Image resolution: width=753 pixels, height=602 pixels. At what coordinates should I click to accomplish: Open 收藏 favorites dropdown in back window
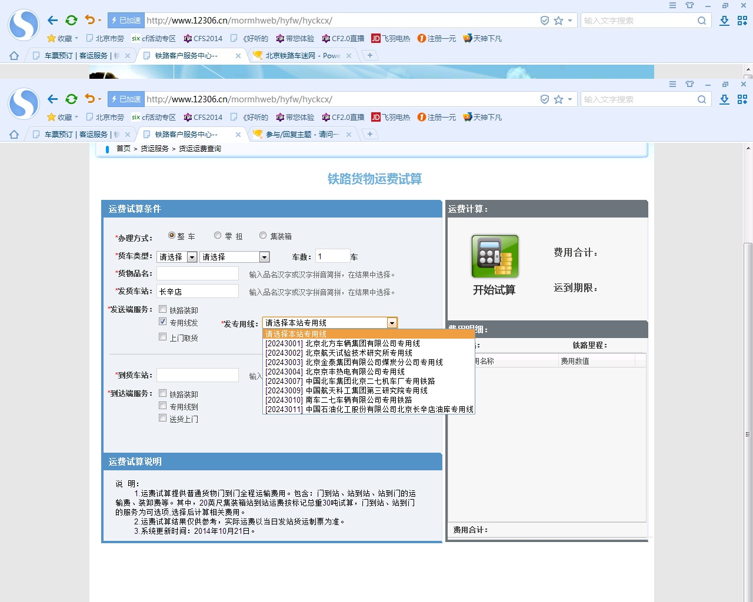click(x=62, y=39)
